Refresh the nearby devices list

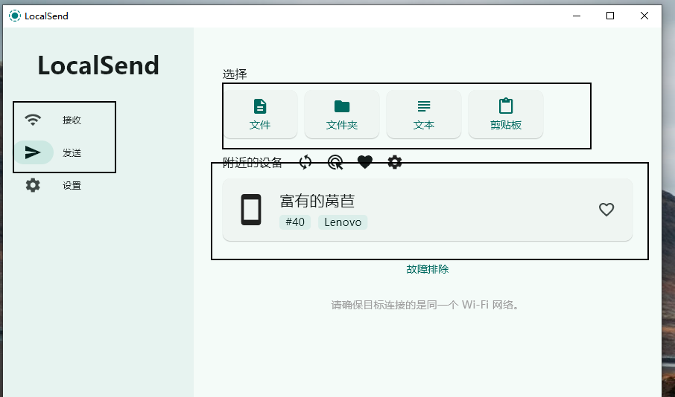[x=305, y=162]
